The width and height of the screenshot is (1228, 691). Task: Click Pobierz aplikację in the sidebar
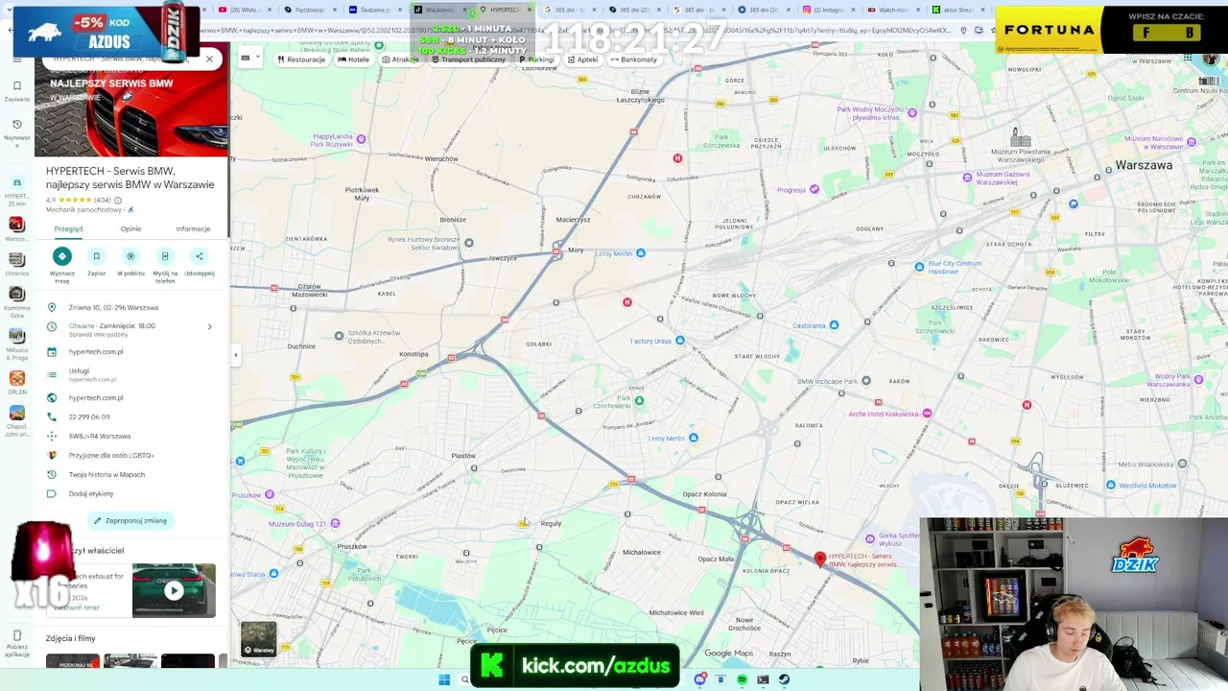coord(16,643)
